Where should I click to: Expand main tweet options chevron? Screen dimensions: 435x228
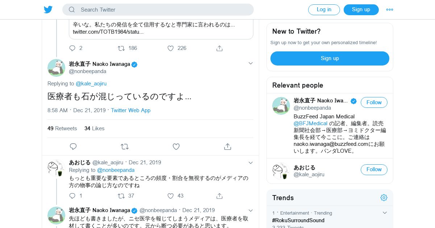tap(250, 63)
